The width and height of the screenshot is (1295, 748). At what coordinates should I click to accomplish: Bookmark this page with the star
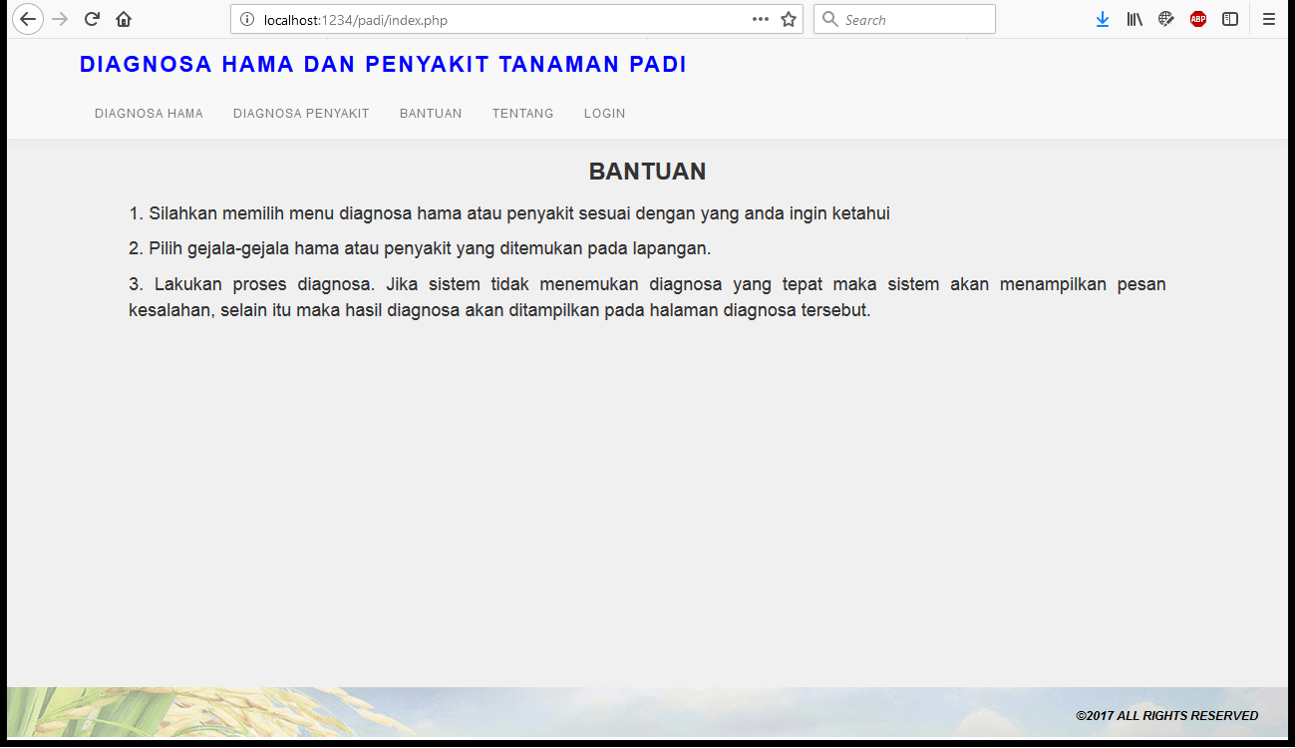789,19
